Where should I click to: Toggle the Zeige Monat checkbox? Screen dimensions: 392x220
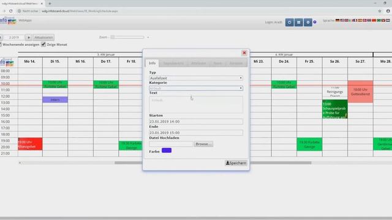(x=43, y=44)
